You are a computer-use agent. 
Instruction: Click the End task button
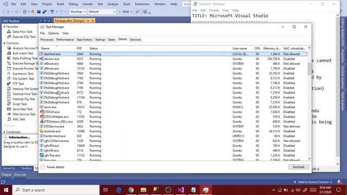(x=299, y=167)
